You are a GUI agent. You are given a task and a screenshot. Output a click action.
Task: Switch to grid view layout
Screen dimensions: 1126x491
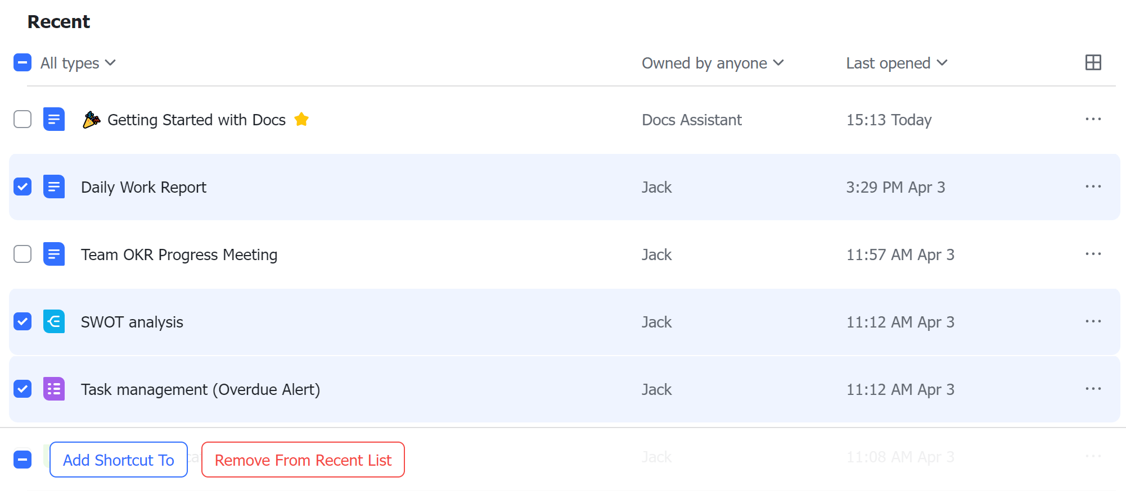tap(1093, 62)
